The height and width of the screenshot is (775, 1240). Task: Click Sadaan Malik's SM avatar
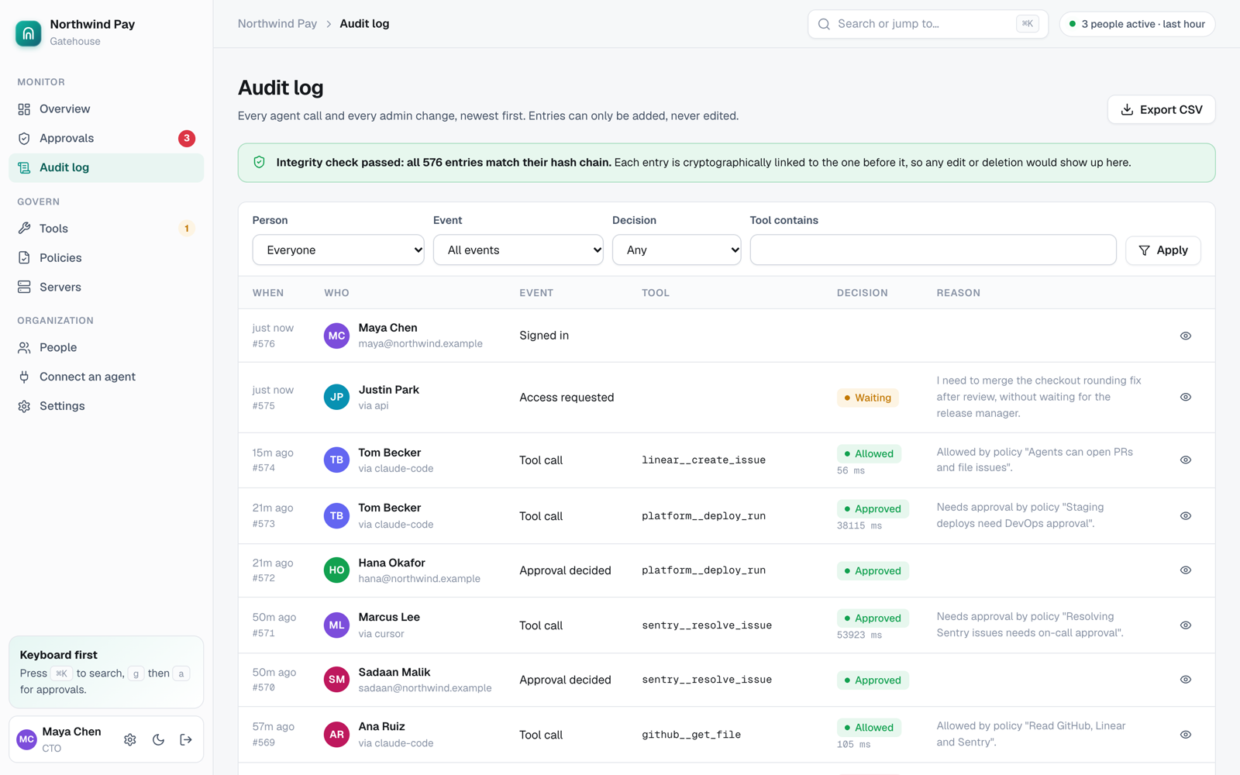[x=336, y=680]
